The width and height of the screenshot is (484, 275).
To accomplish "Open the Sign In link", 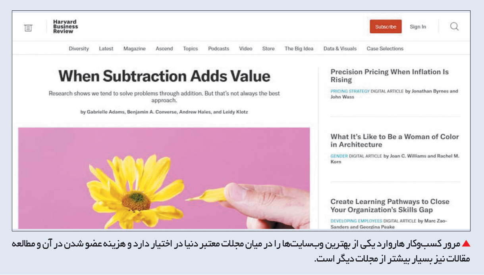I will click(x=418, y=27).
